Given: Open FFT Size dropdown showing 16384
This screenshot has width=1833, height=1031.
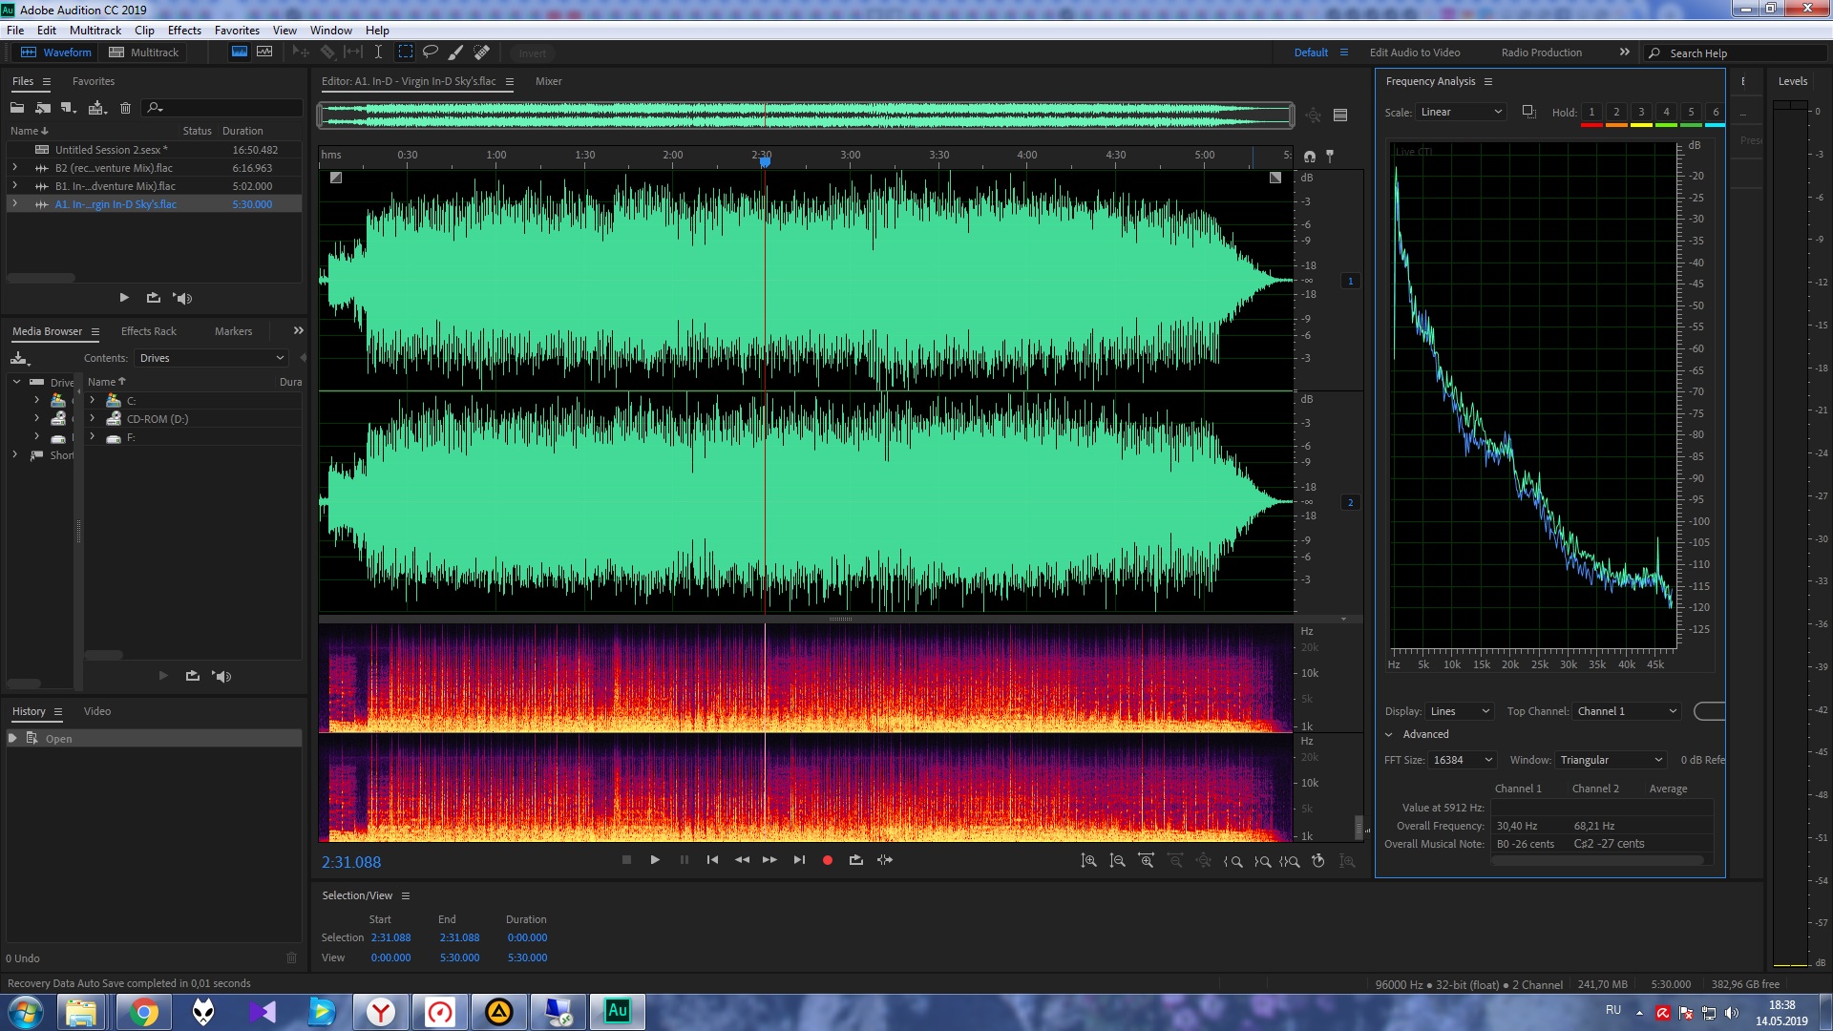Looking at the screenshot, I should pyautogui.click(x=1462, y=760).
